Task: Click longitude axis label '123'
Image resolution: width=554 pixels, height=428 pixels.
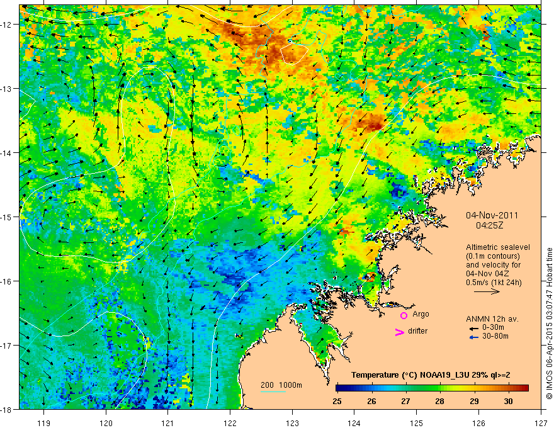Action: pos(292,423)
